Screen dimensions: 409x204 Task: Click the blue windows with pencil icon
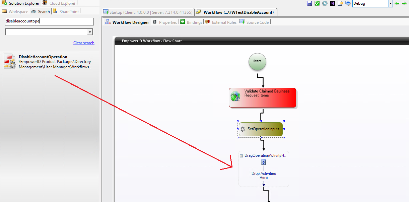(x=348, y=3)
